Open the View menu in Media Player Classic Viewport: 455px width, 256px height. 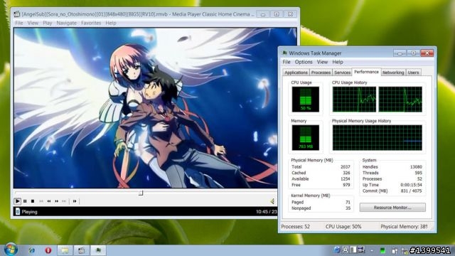point(33,23)
